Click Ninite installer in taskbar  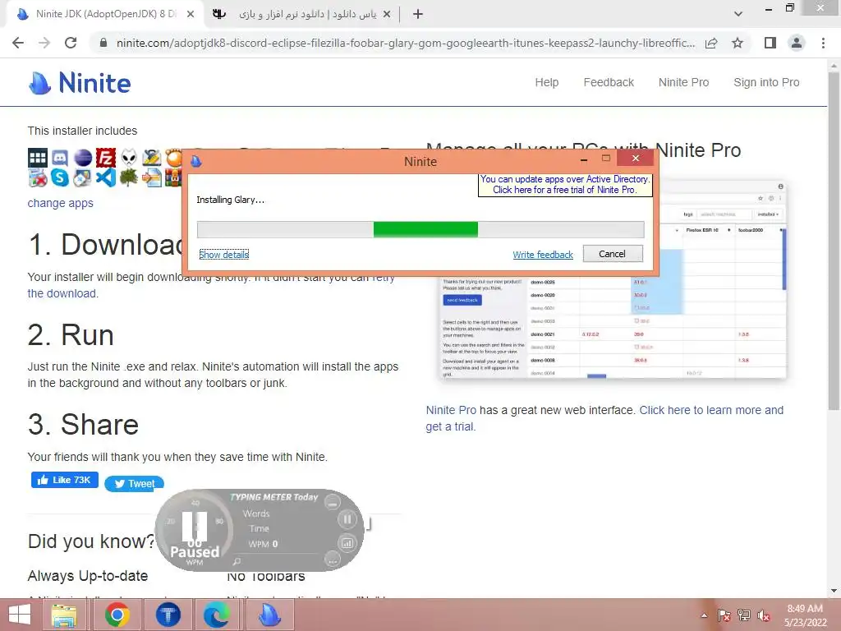coord(269,615)
